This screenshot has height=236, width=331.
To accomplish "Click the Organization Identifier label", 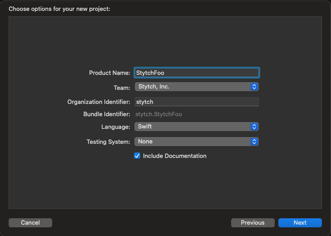I will (99, 102).
